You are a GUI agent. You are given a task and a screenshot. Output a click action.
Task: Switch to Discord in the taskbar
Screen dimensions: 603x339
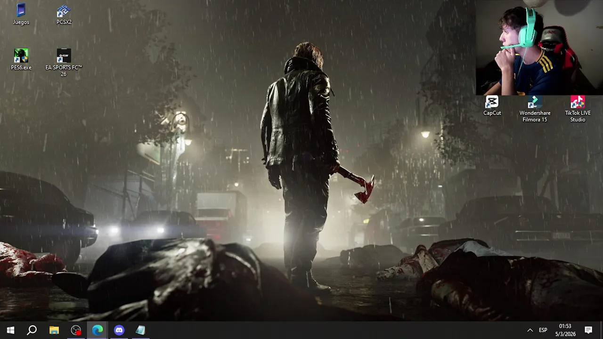pyautogui.click(x=119, y=330)
